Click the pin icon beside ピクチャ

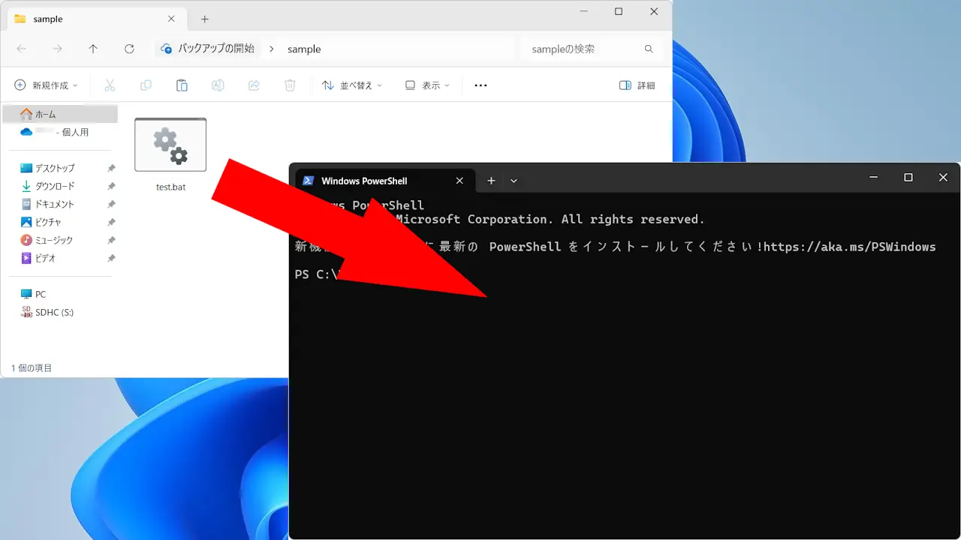pos(111,222)
